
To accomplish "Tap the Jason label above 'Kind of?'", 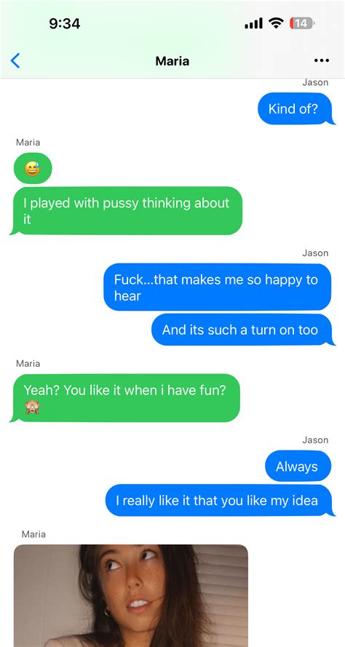I will 315,82.
